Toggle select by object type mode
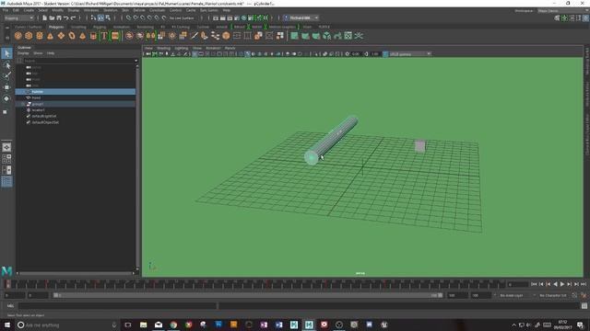This screenshot has width=590, height=331. click(100, 17)
